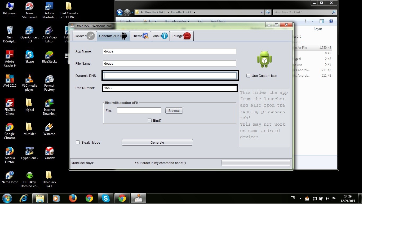Select the Skype shortcut on the desktop
This screenshot has width=407, height=229.
pos(29,57)
